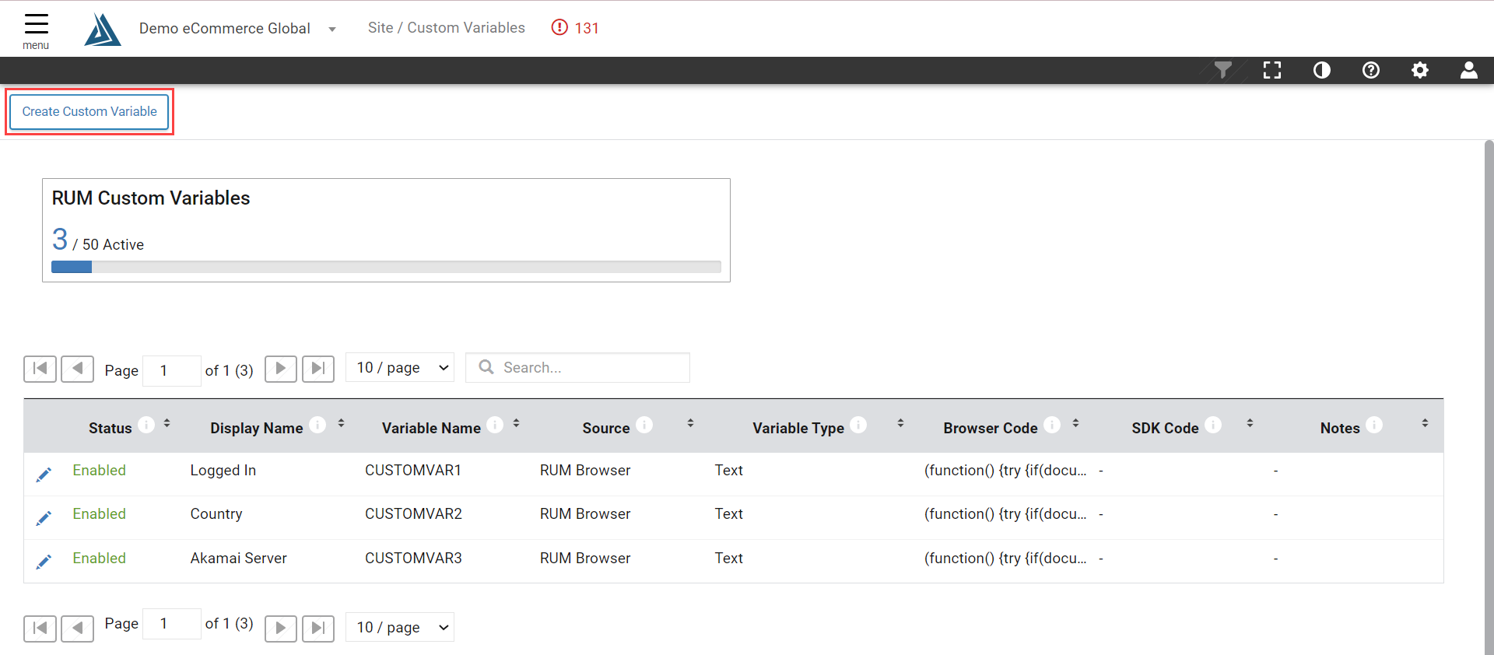This screenshot has width=1494, height=655.
Task: Show info for Source column
Action: 644,425
